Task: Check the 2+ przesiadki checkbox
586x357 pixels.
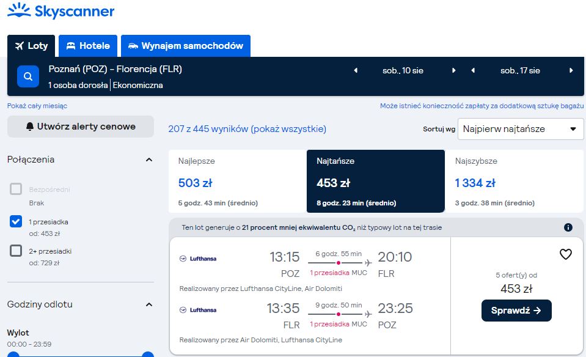Action: tap(16, 251)
